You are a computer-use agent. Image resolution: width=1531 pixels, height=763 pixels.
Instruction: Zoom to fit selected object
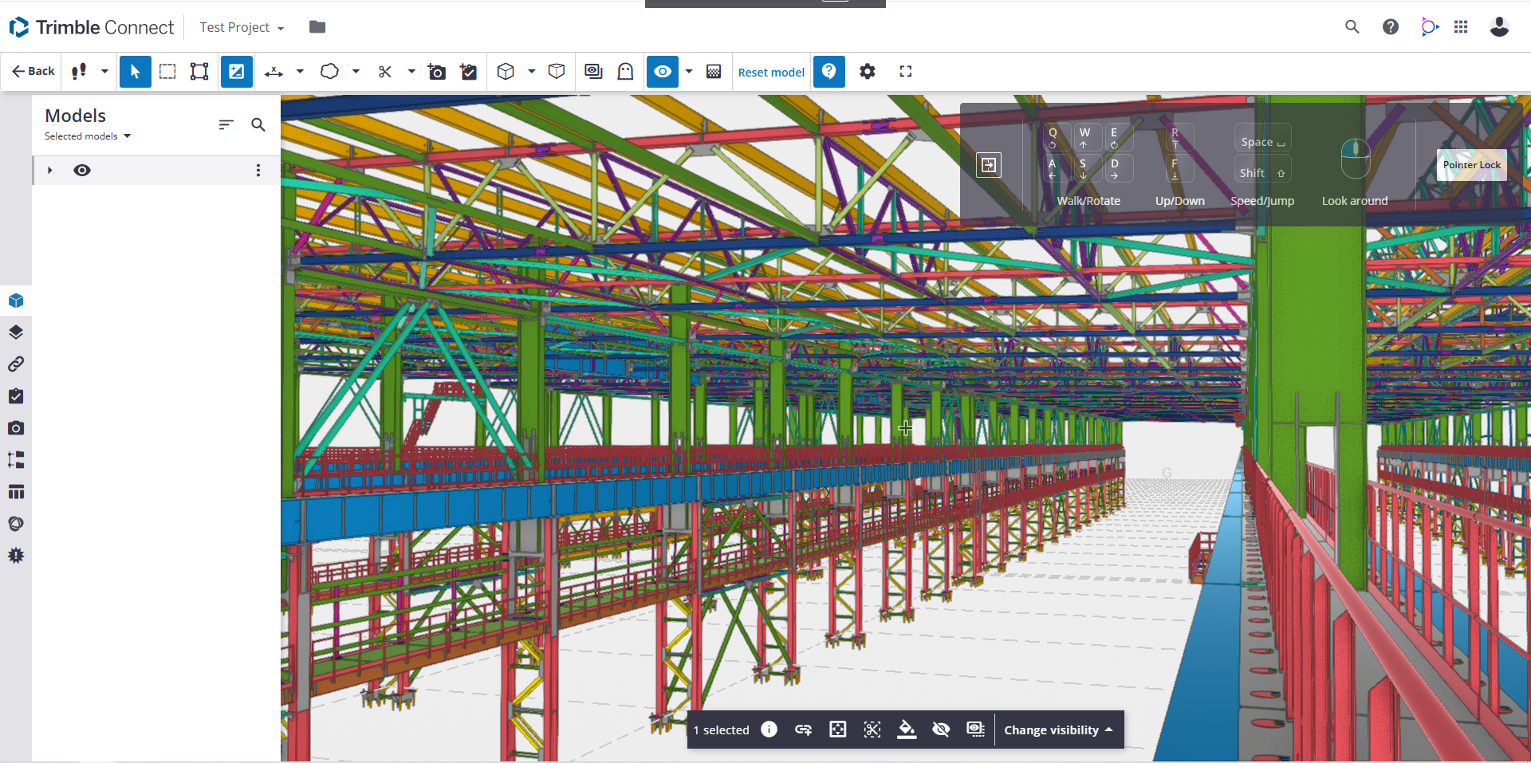(837, 730)
